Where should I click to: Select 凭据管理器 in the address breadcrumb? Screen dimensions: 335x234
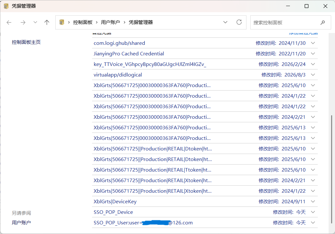pos(141,22)
